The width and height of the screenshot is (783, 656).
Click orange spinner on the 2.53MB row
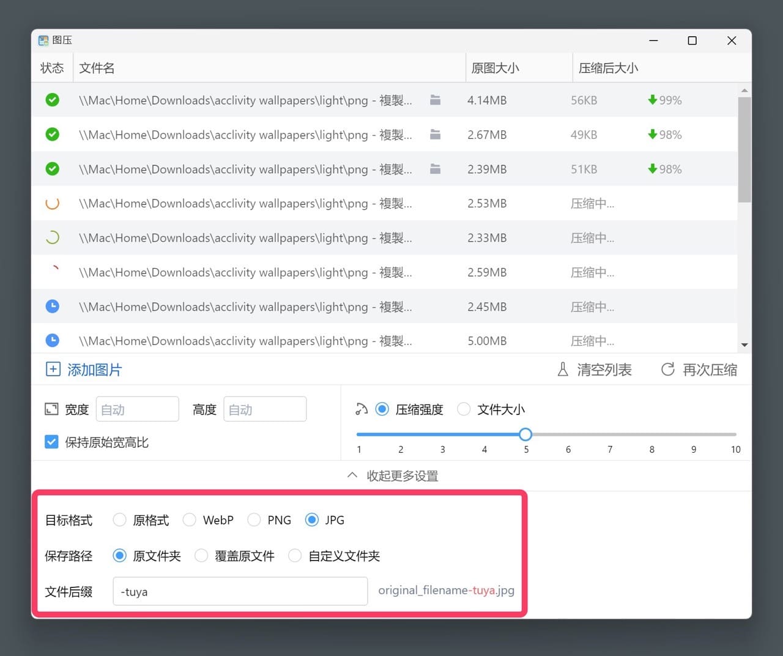[53, 203]
